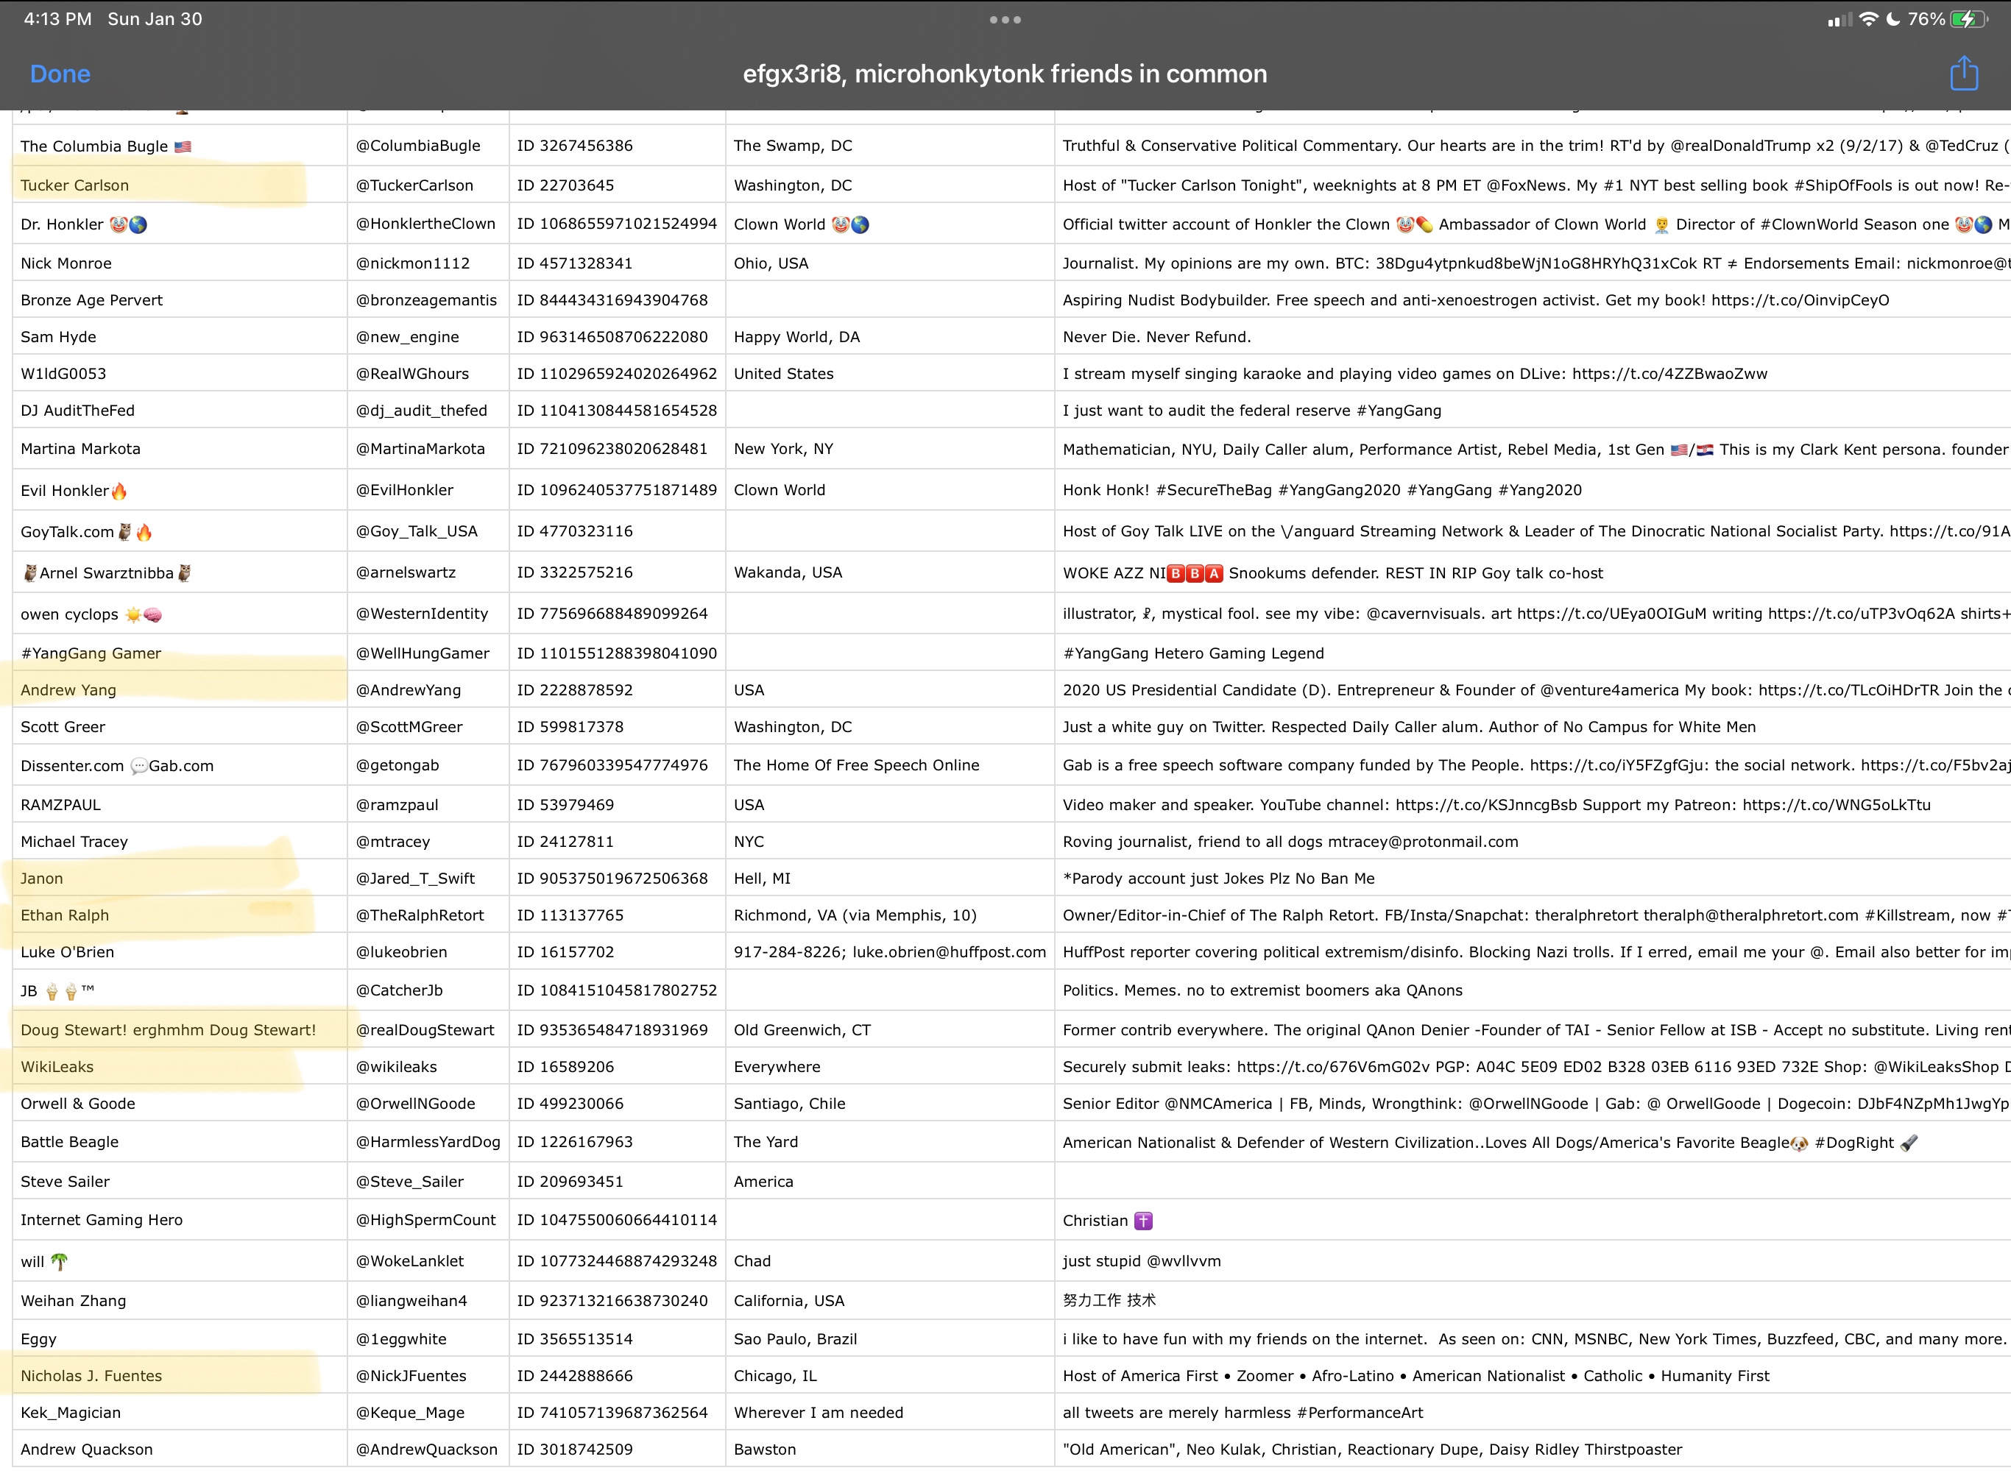
Task: Select the @ColumbiaBugle handle
Action: (417, 146)
